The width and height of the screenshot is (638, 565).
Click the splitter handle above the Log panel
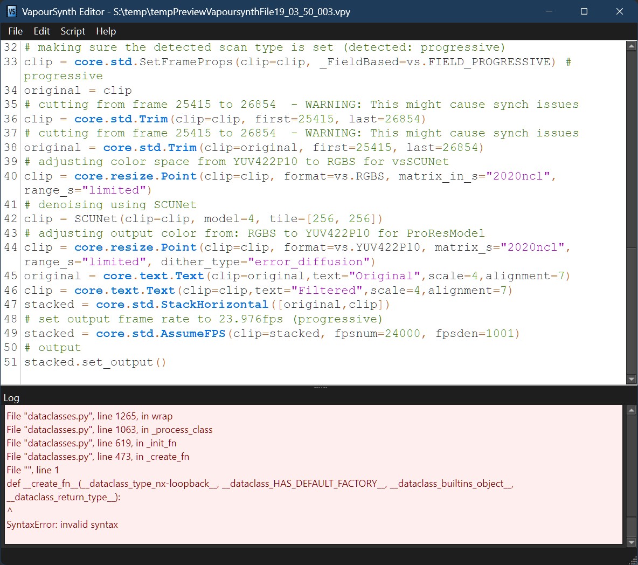pyautogui.click(x=320, y=387)
